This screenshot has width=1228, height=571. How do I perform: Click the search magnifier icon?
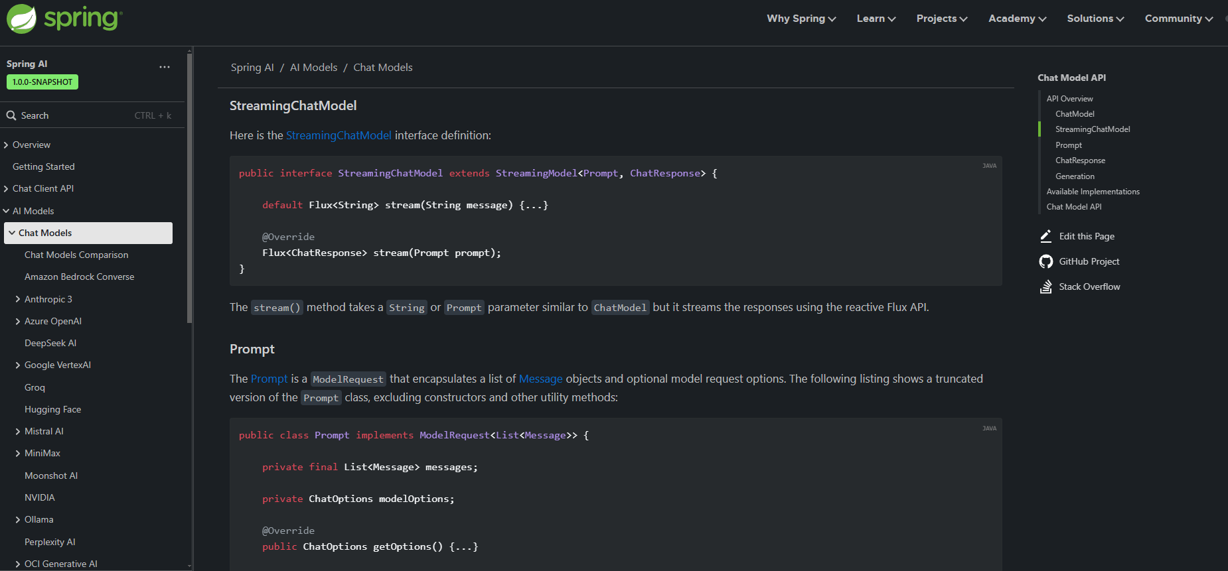click(11, 115)
